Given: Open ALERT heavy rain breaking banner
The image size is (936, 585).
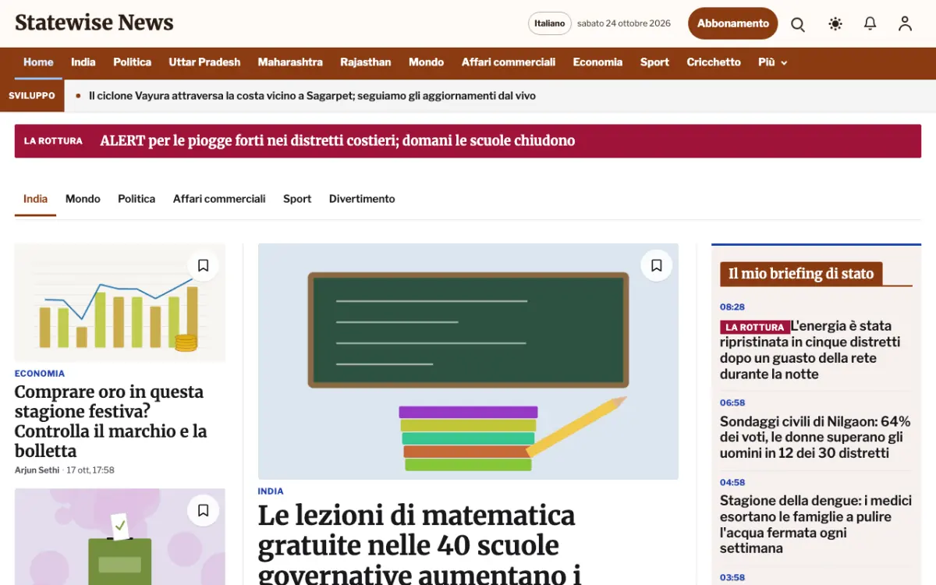Looking at the screenshot, I should click(467, 141).
